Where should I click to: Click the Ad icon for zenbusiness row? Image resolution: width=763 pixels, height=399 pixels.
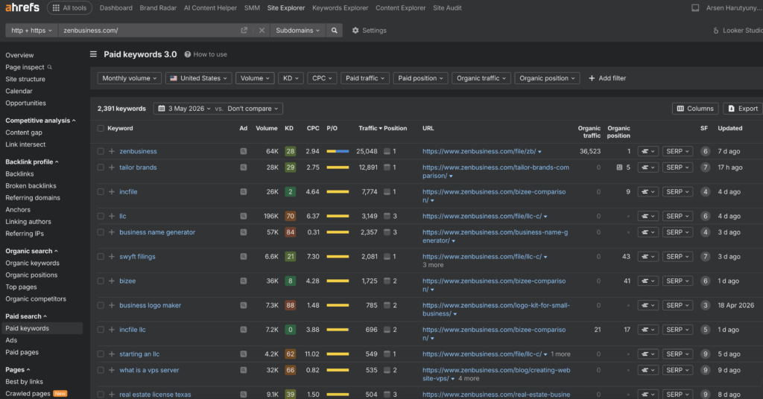244,151
